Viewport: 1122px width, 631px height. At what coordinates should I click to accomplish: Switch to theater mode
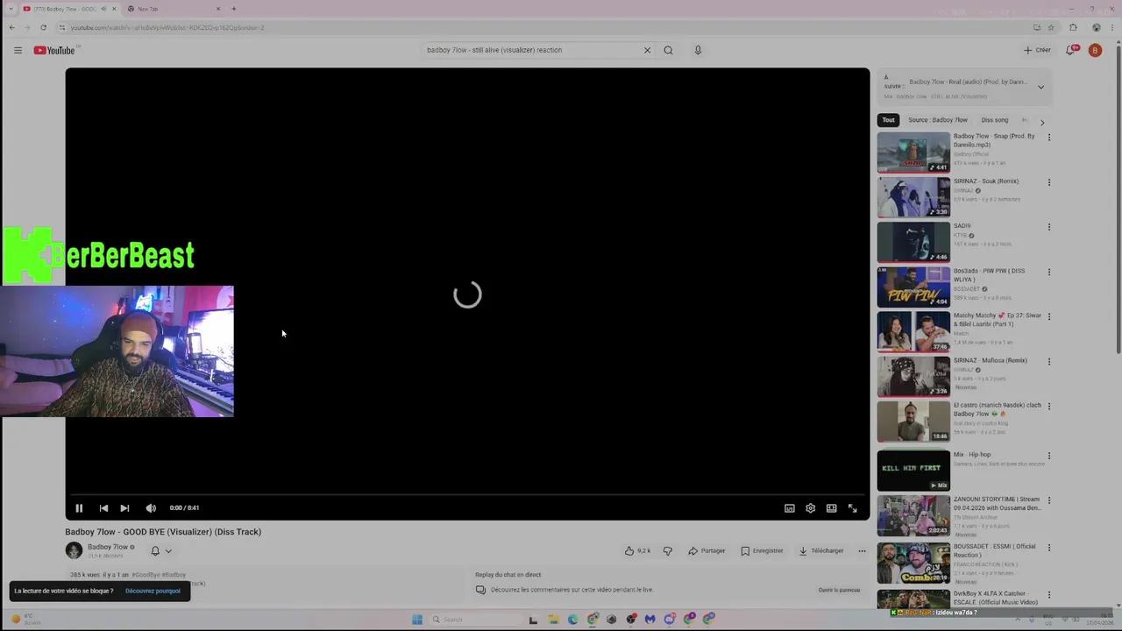831,508
